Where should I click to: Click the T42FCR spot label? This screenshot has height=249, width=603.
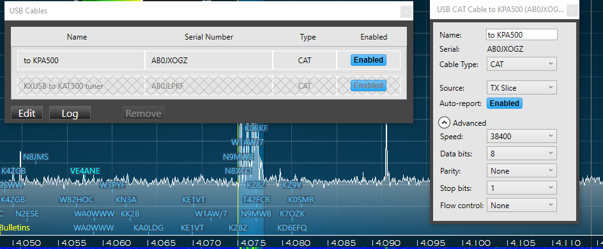pyautogui.click(x=256, y=199)
